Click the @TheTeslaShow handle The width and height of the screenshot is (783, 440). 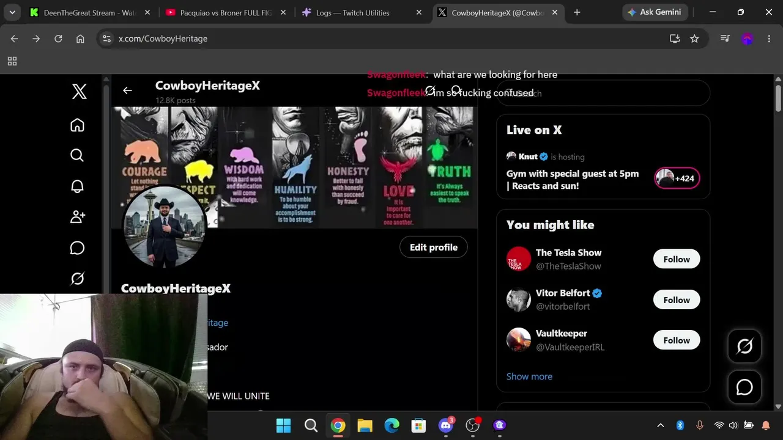coord(568,266)
